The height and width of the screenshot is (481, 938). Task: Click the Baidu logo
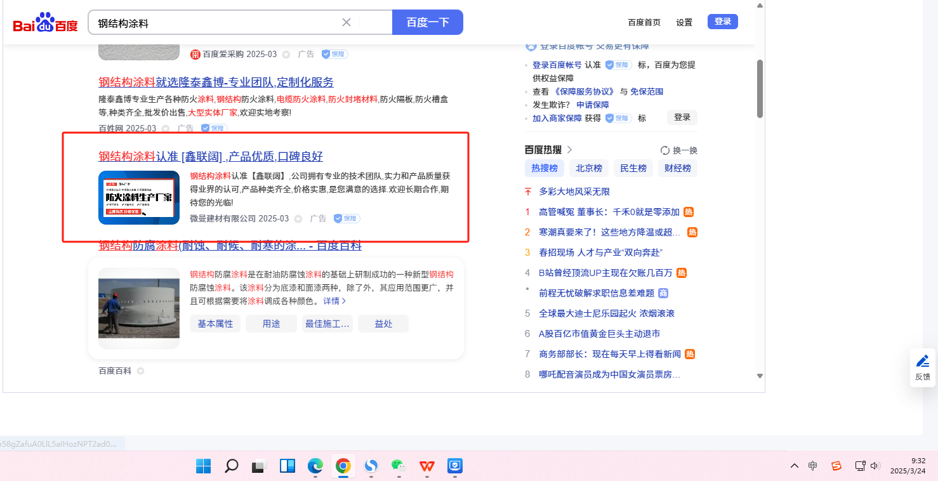[45, 23]
